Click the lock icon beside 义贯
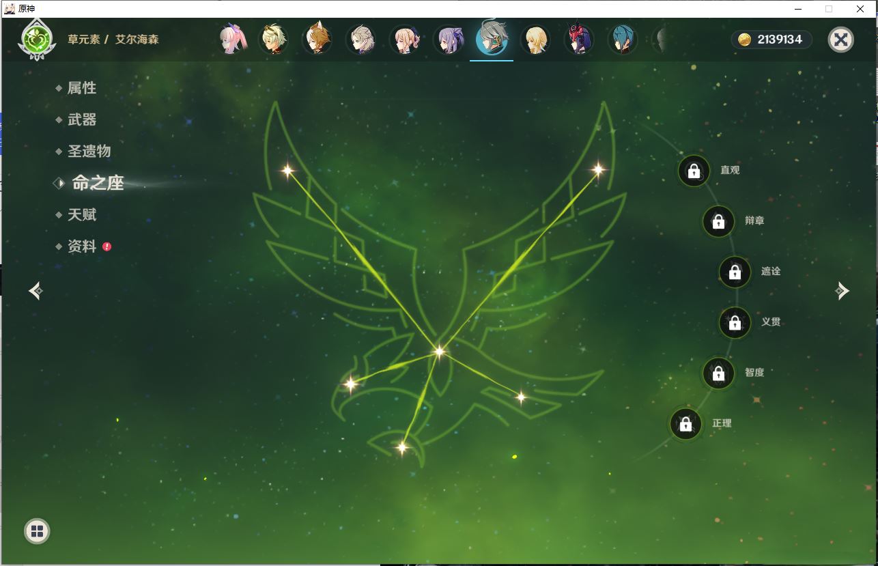 pos(735,322)
